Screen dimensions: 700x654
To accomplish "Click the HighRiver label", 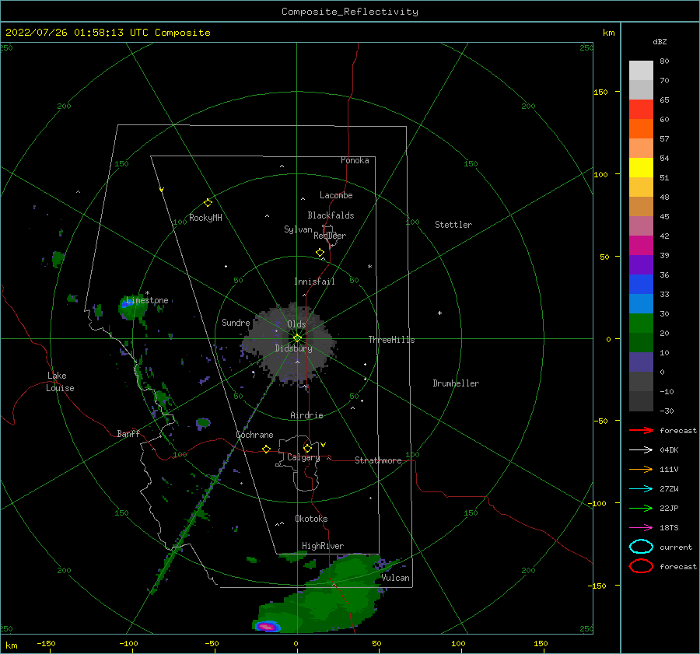I will pyautogui.click(x=323, y=546).
